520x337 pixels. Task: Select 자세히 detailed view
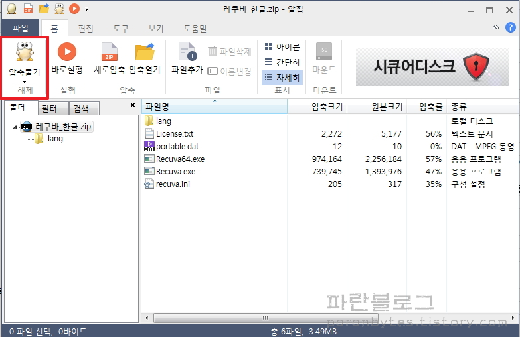pyautogui.click(x=282, y=77)
